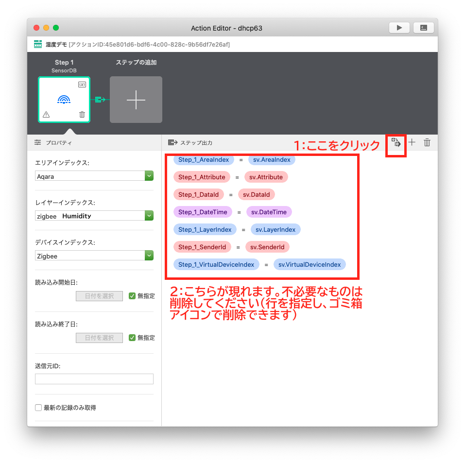The image size is (465, 463).
Task: Click the action name 湿度デモ
Action: coord(56,45)
